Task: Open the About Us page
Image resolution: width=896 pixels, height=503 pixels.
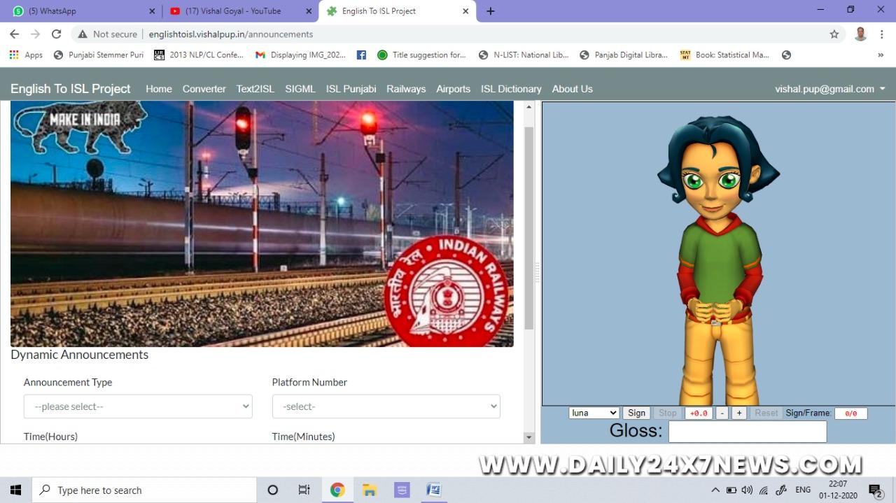Action: click(x=573, y=89)
